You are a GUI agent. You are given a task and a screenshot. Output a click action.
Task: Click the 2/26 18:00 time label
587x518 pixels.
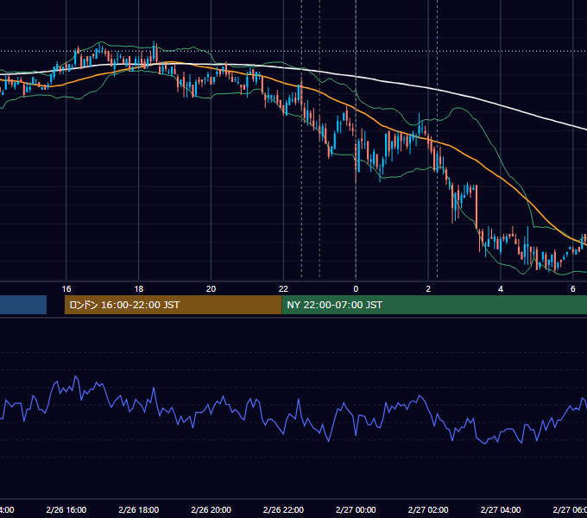coord(138,509)
